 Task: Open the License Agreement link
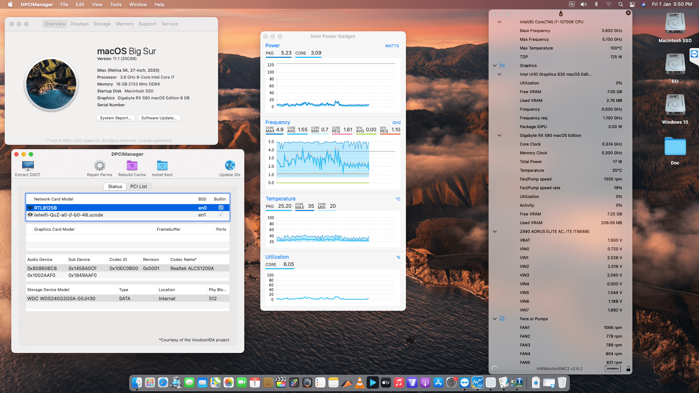tap(155, 140)
